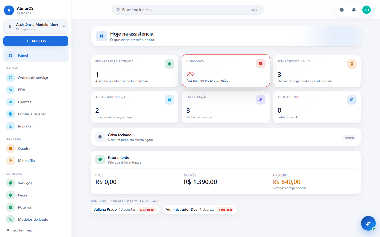
Task: Click the PDV cart icon in sidebar
Action: point(11,90)
